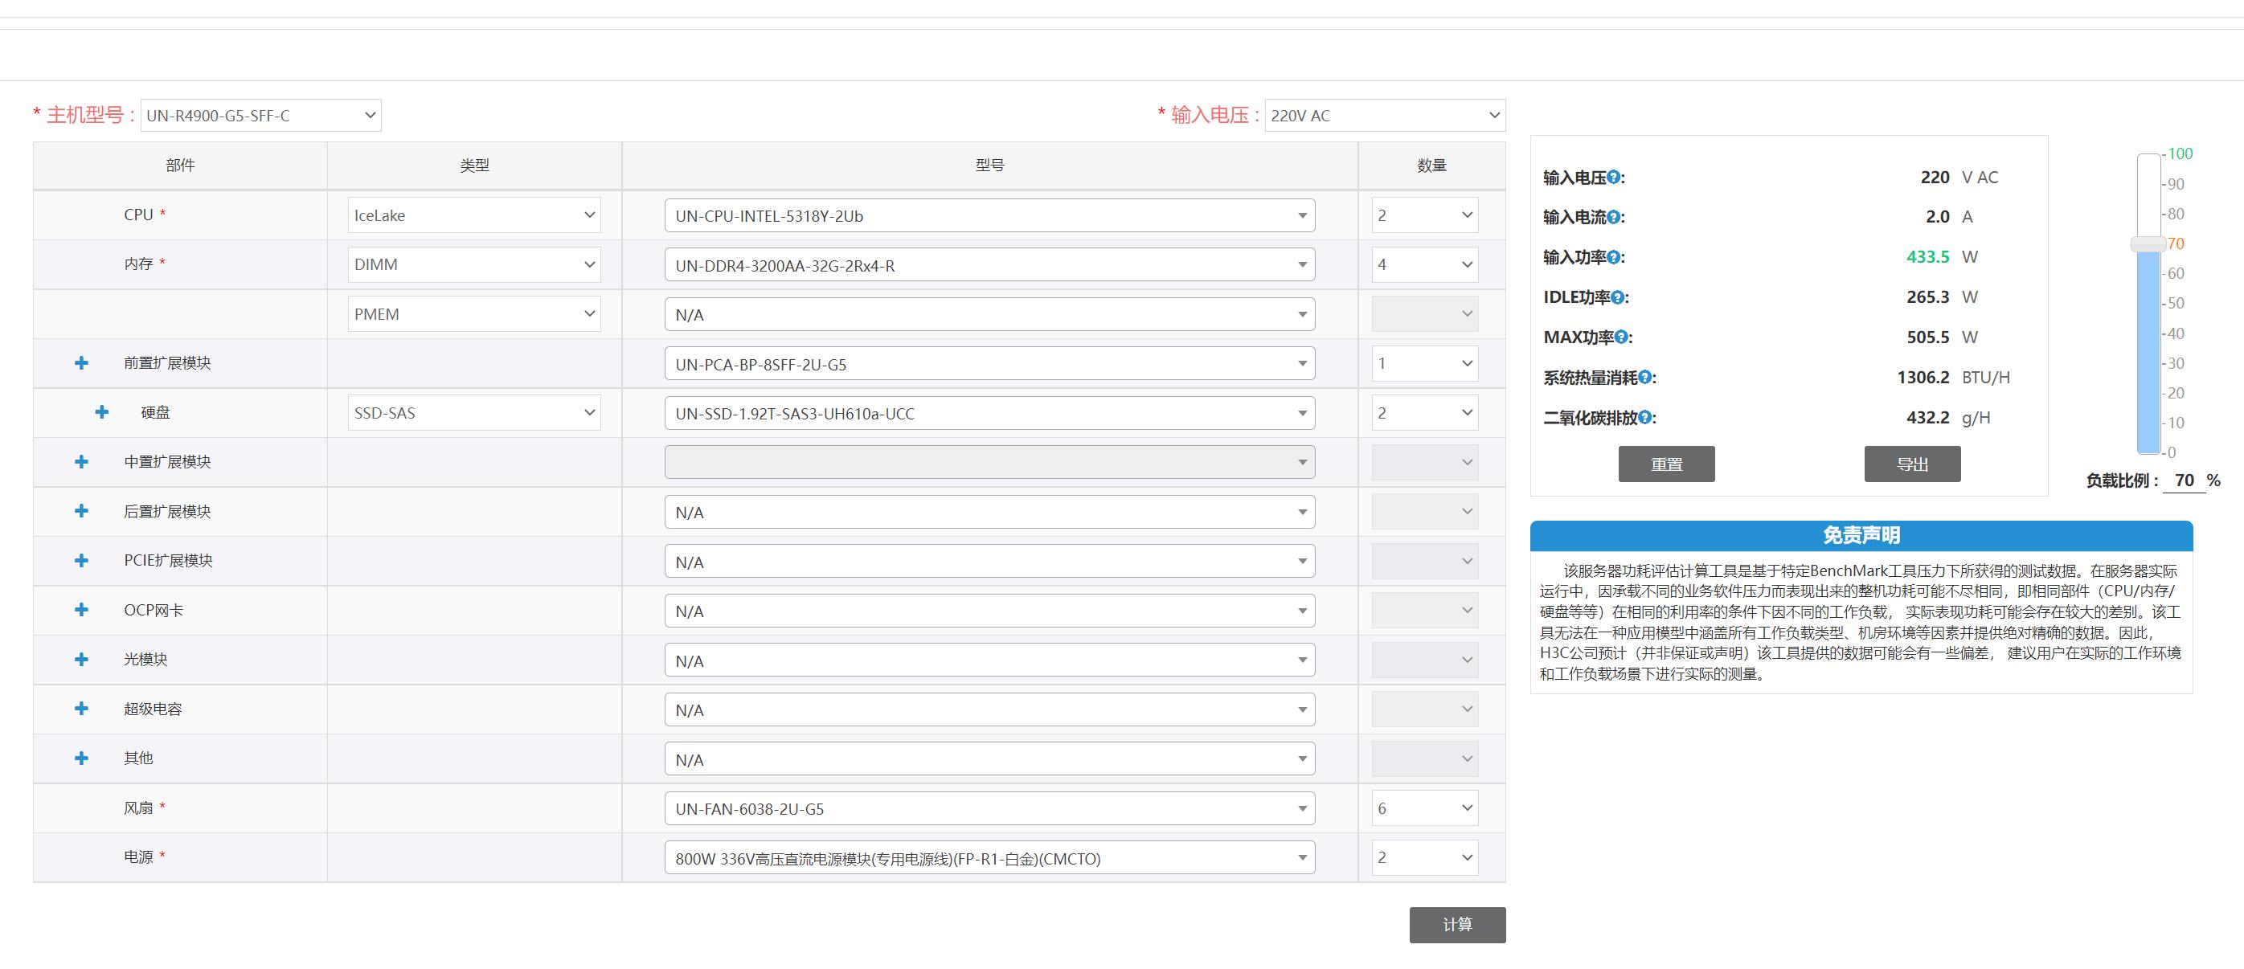Expand the PCIE扩展模块 row
The width and height of the screenshot is (2244, 969).
click(82, 561)
